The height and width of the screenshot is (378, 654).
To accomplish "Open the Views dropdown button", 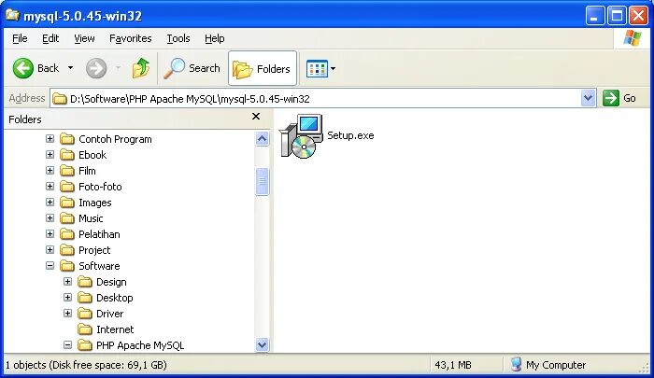I will [x=320, y=69].
